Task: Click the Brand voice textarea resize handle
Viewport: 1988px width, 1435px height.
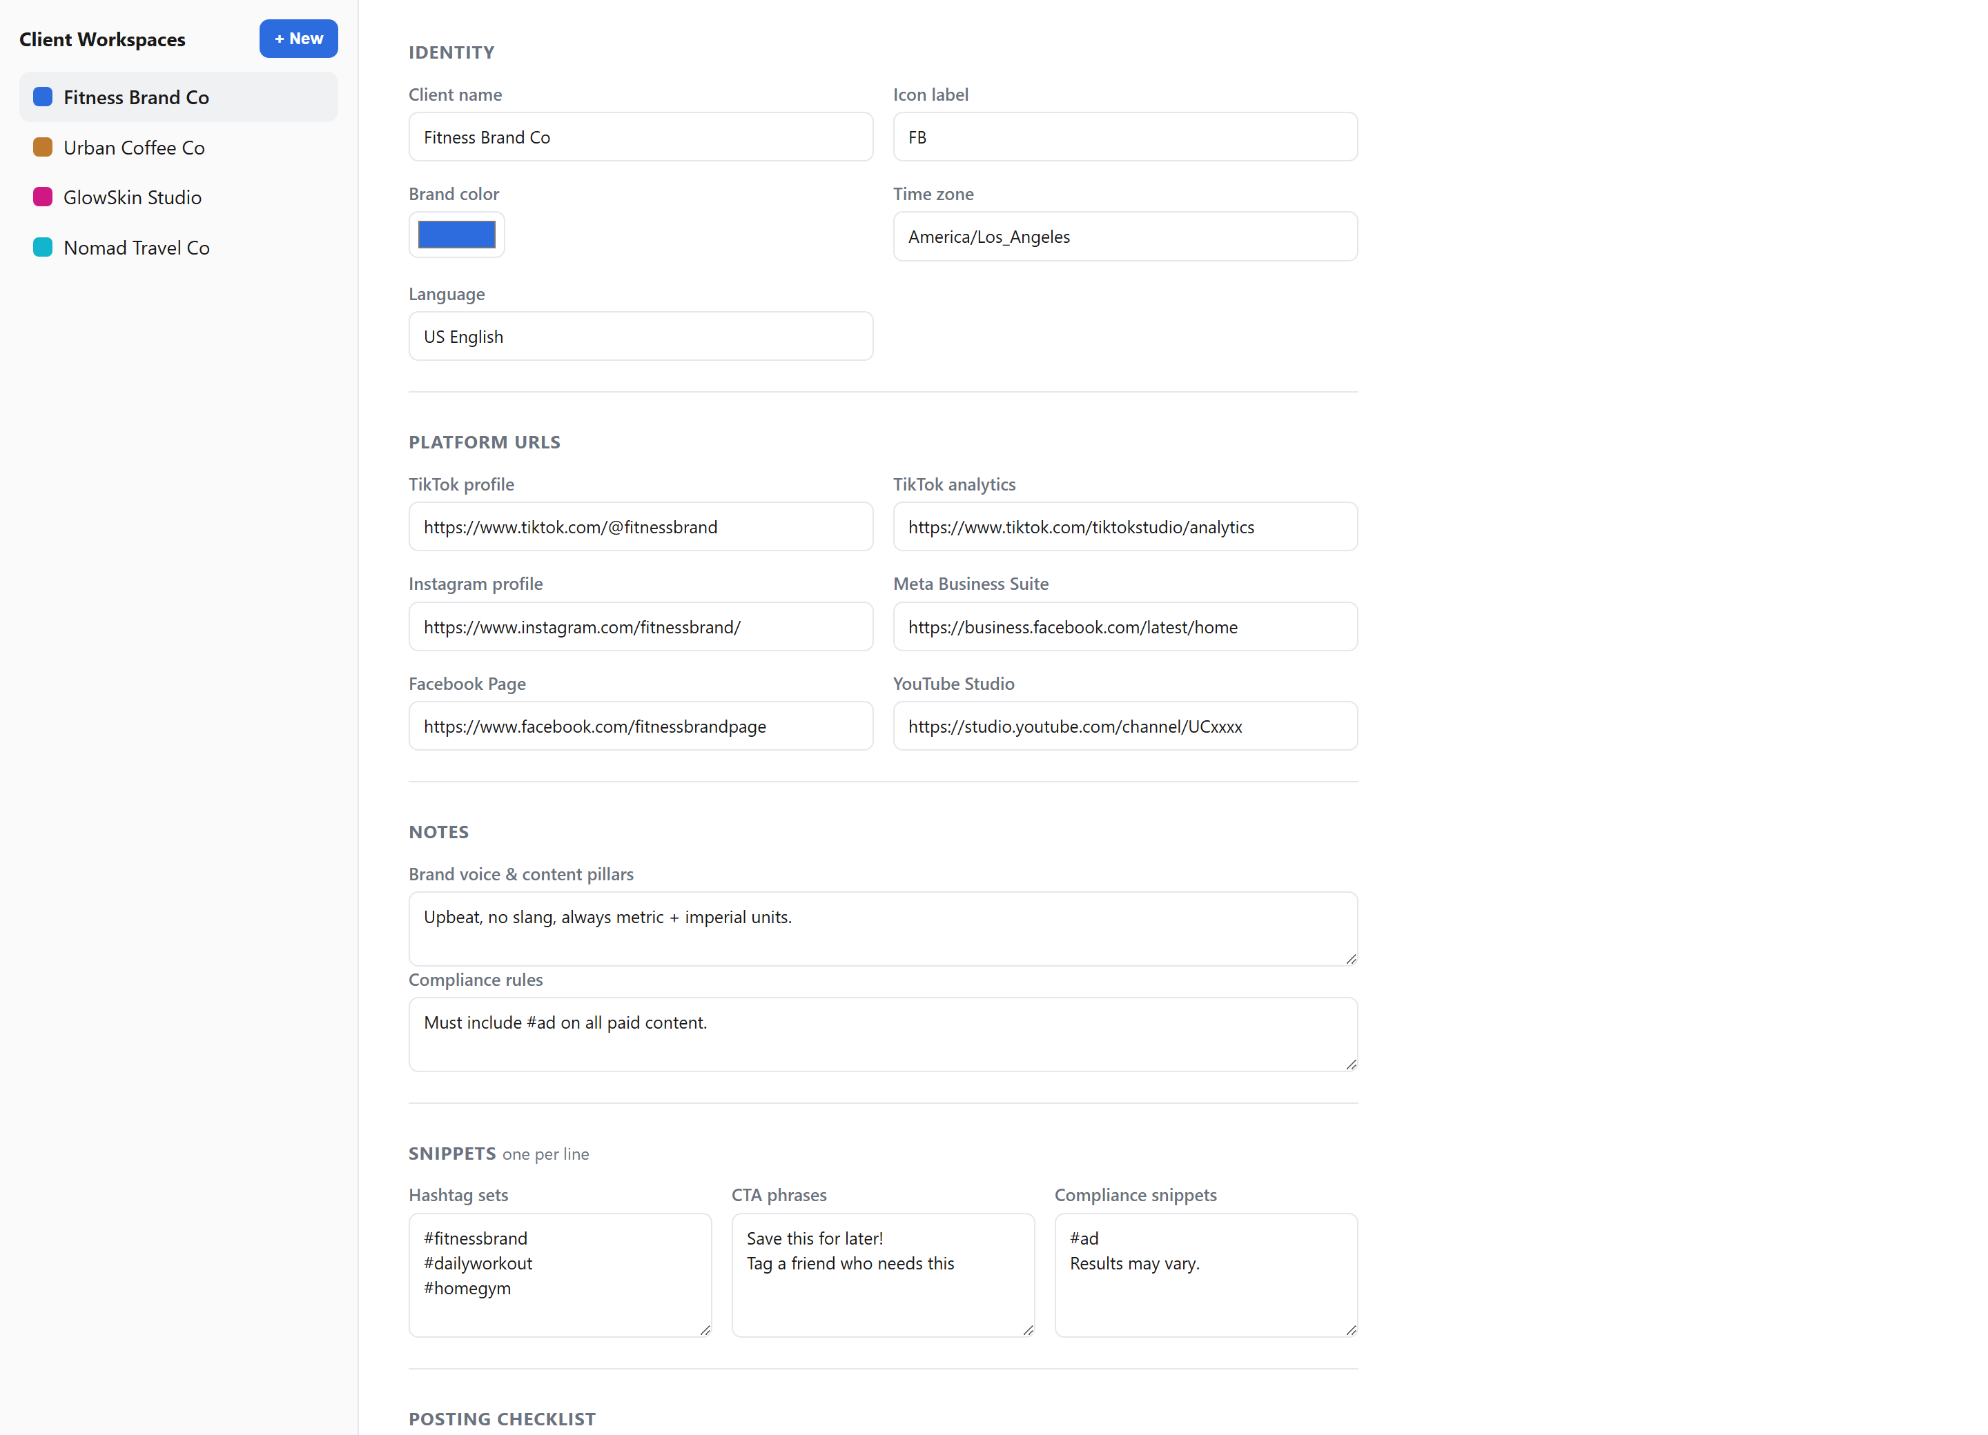Action: pyautogui.click(x=1351, y=959)
